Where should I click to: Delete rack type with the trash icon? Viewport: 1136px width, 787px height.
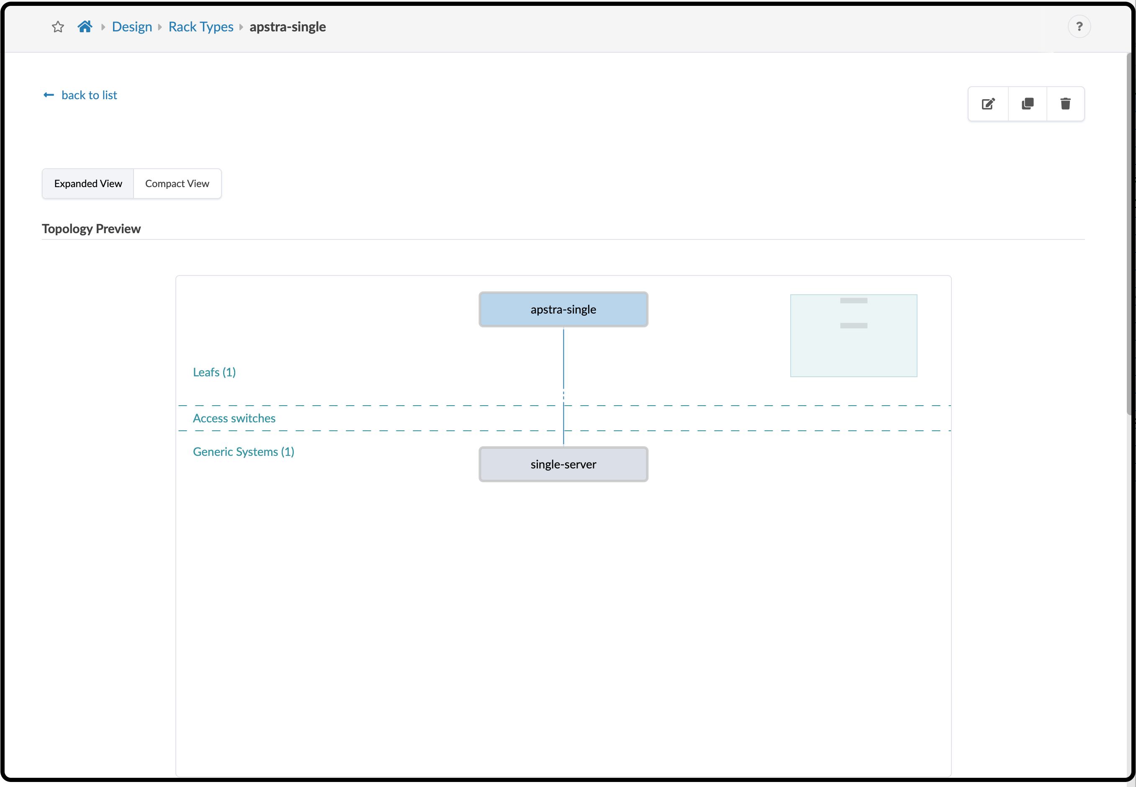(x=1066, y=103)
